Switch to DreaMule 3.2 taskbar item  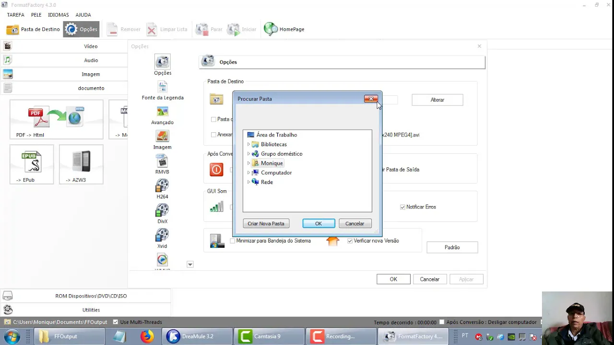tap(198, 336)
